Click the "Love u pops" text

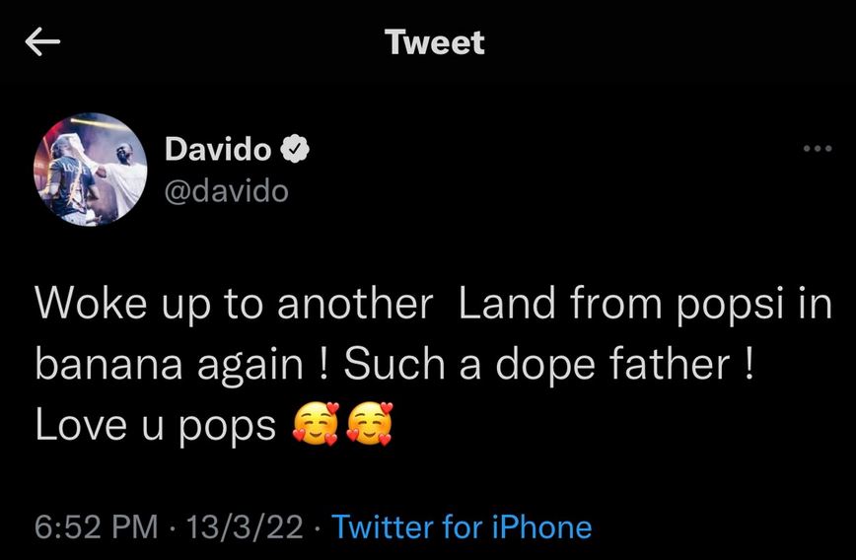(156, 425)
